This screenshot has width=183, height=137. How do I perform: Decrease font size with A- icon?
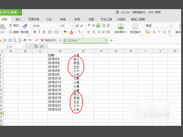click(x=82, y=26)
